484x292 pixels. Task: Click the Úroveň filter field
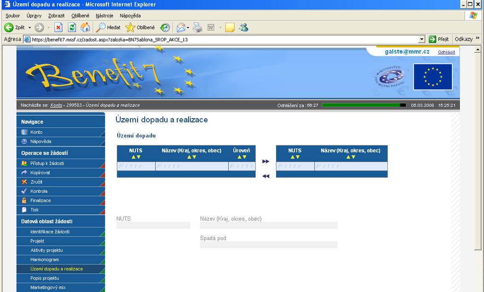pos(242,166)
